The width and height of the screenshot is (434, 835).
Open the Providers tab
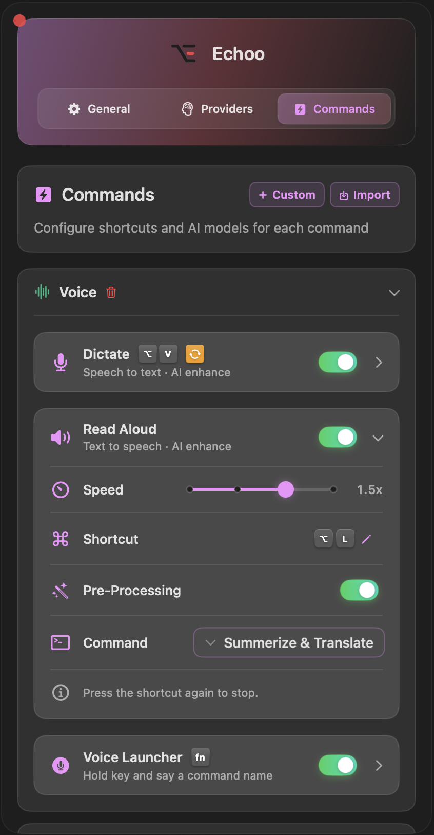click(x=217, y=109)
